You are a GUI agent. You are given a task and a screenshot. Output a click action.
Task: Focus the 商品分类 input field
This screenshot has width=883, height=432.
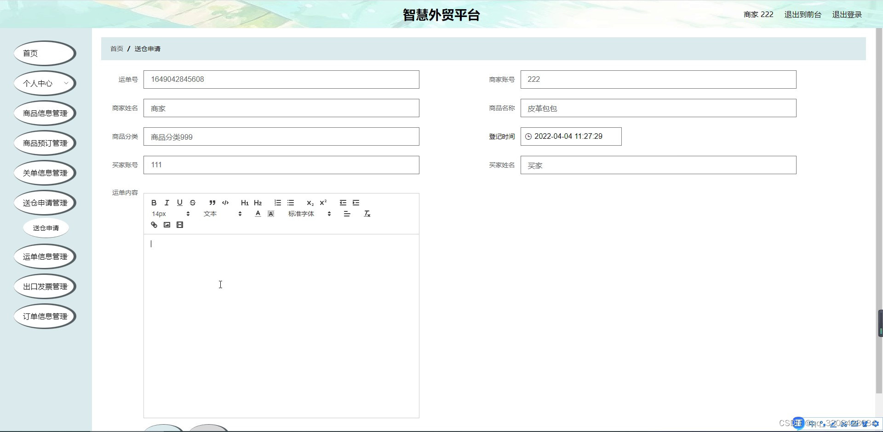pos(281,136)
